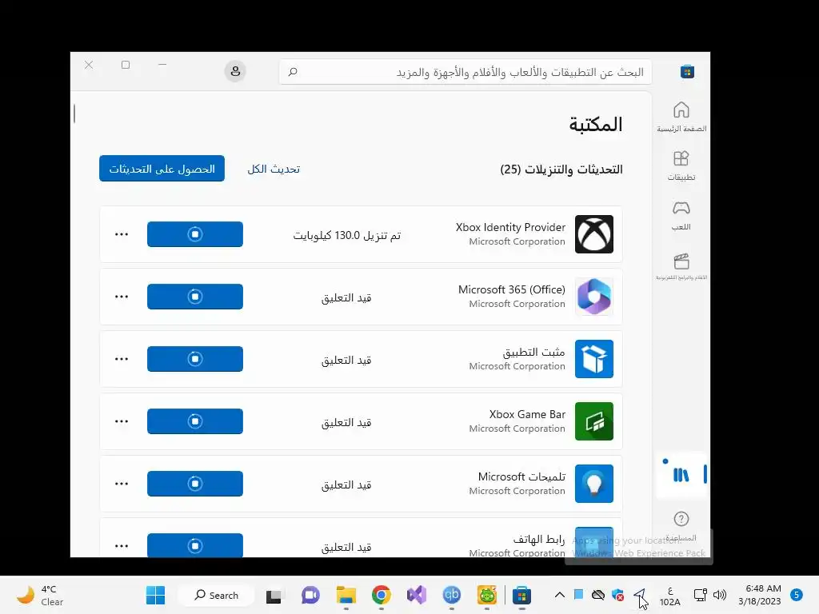Click the Microsoft Store logo icon
Image resolution: width=819 pixels, height=614 pixels.
tap(687, 71)
